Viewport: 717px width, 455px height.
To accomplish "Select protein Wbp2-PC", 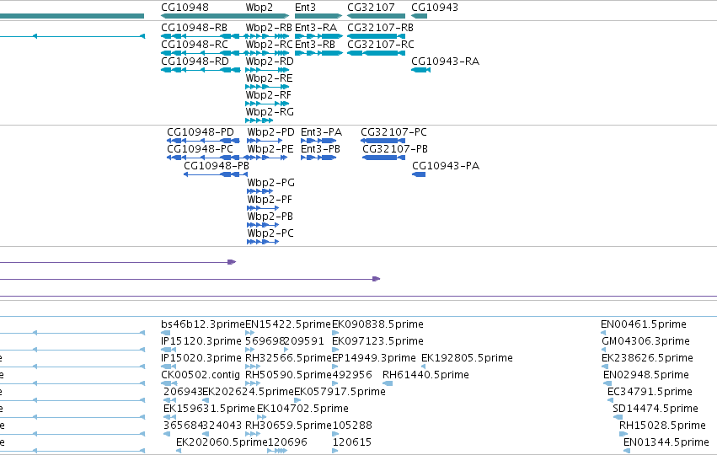I will pos(270,233).
